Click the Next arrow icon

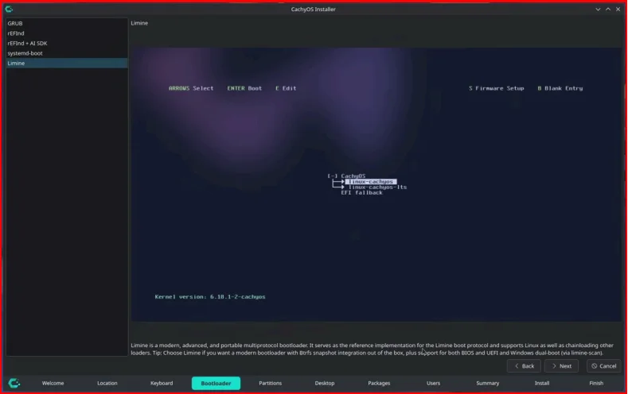pyautogui.click(x=554, y=365)
